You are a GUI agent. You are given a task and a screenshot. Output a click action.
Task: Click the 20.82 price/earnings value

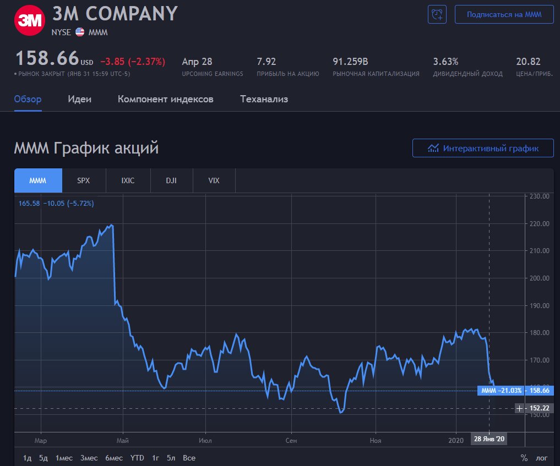pos(528,62)
